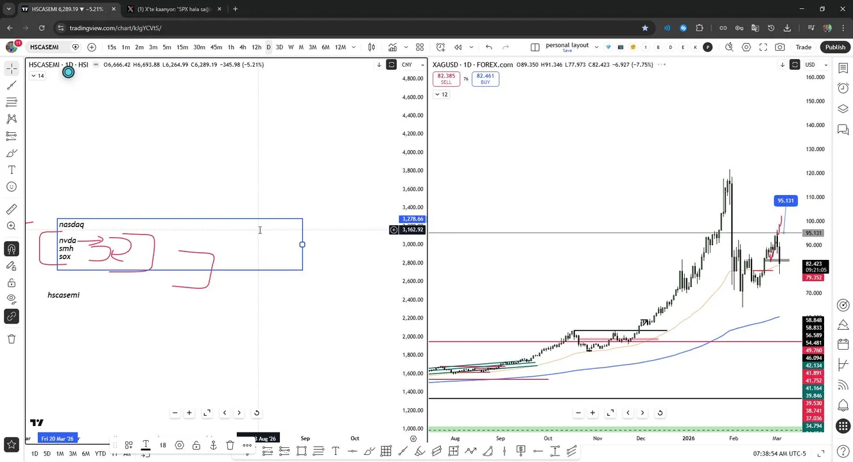
Task: Expand the time interval dropdown
Action: coord(353,47)
